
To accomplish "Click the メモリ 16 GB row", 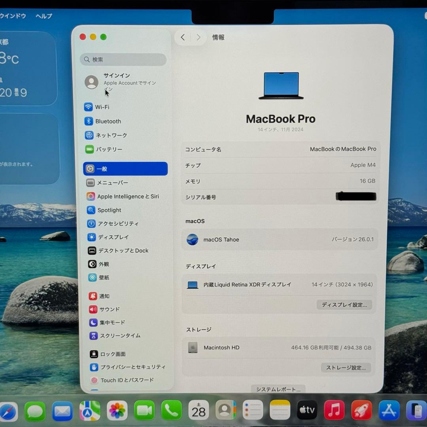I will [x=280, y=181].
